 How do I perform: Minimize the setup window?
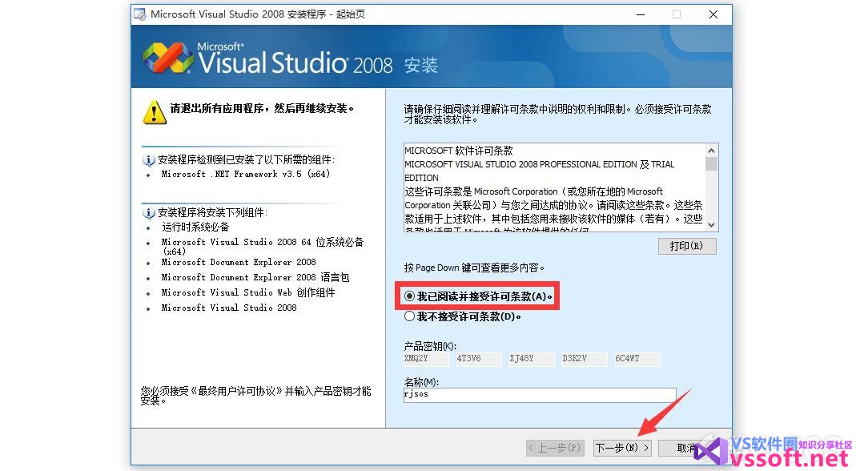pos(641,14)
